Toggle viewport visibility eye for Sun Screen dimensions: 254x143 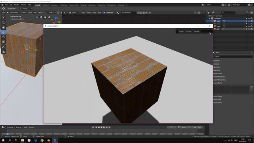[249, 29]
